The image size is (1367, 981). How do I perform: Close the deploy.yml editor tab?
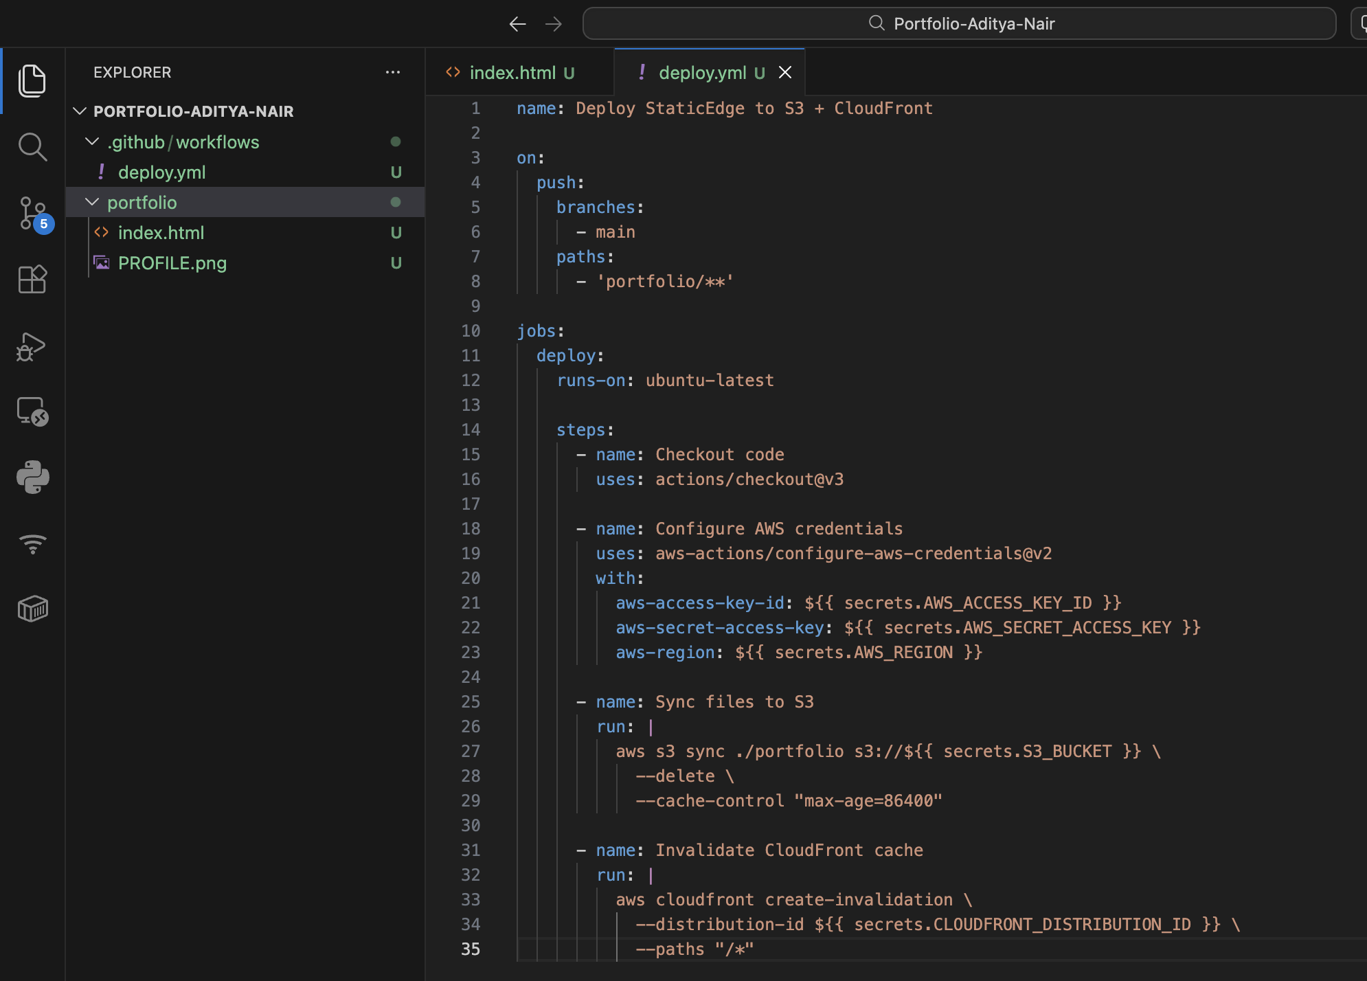point(785,73)
